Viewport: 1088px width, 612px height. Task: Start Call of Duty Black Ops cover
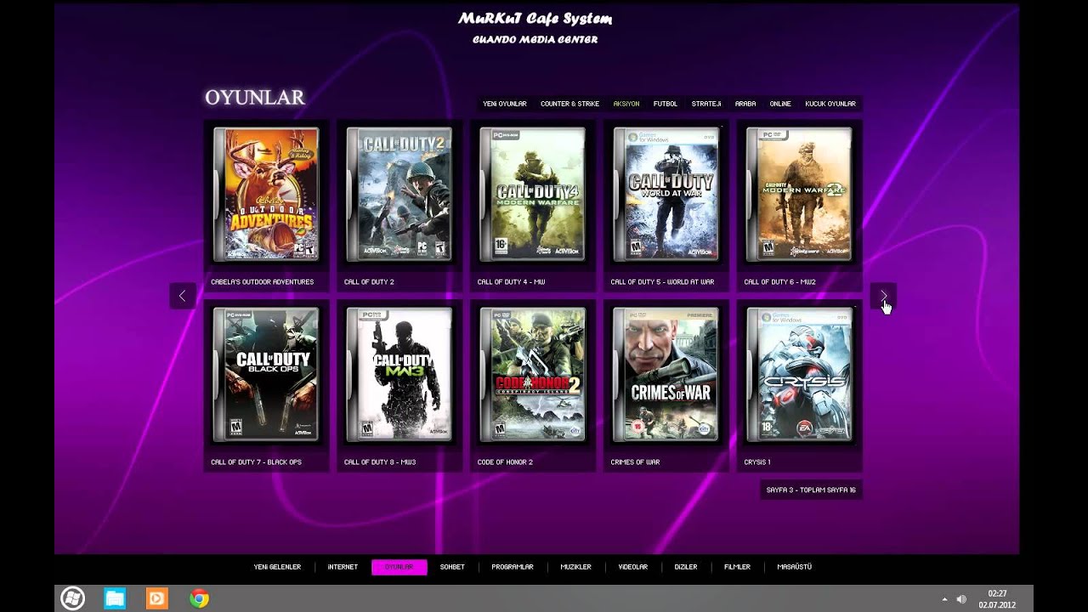pos(266,374)
